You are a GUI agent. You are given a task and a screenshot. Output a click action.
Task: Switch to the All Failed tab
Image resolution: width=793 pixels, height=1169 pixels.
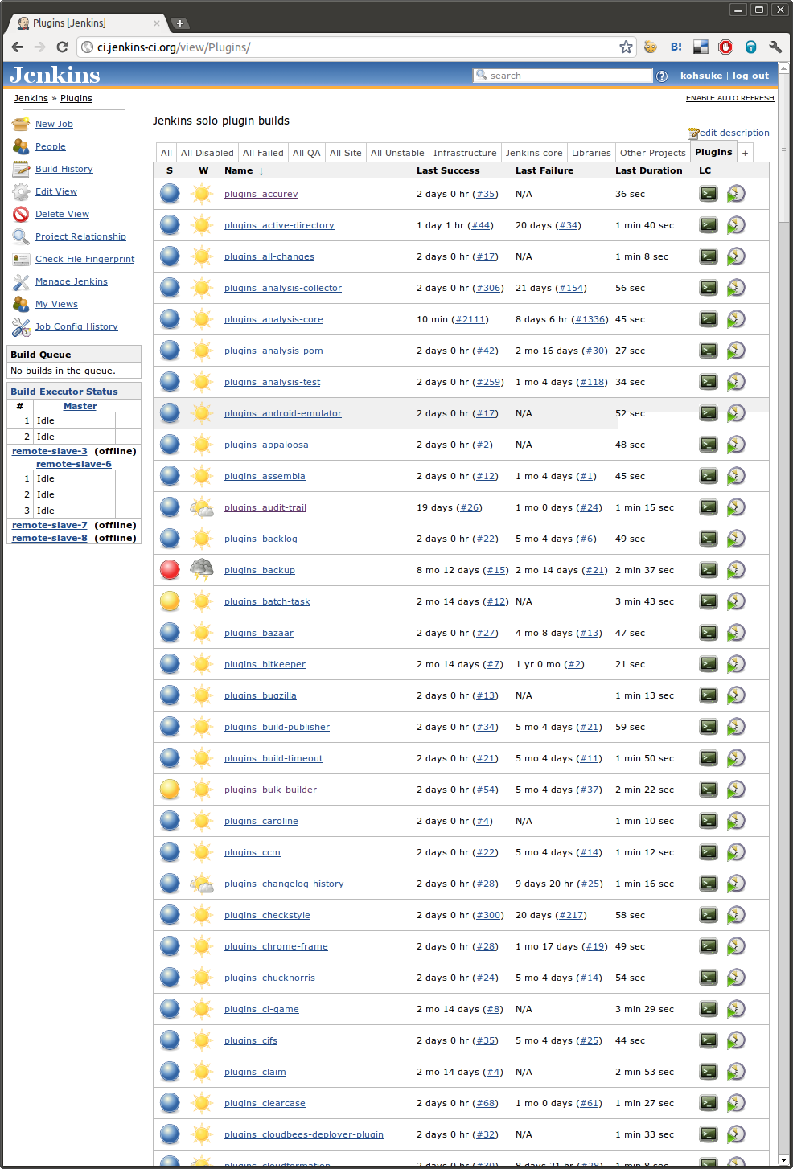[x=263, y=153]
